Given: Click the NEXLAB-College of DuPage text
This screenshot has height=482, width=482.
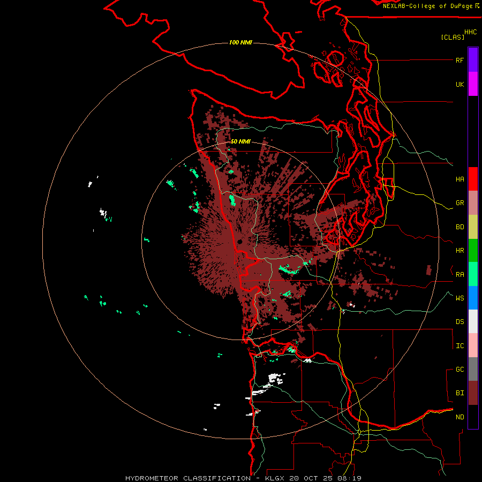Looking at the screenshot, I should (427, 6).
